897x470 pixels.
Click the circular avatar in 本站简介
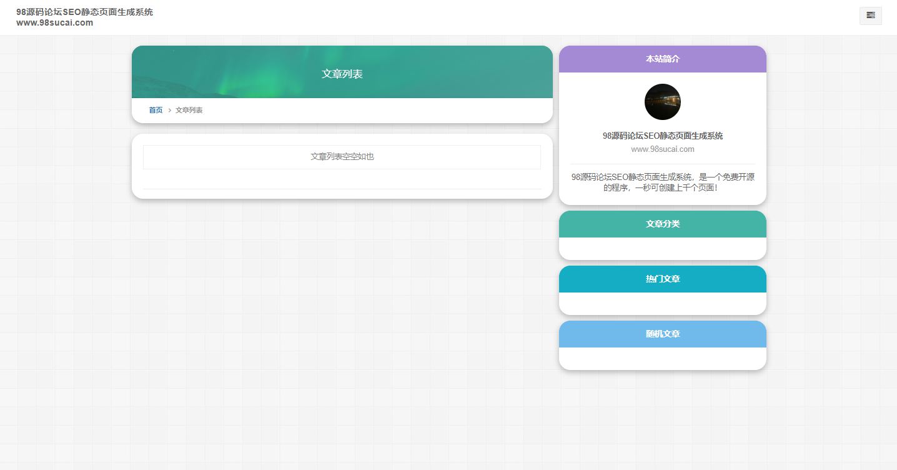(662, 102)
